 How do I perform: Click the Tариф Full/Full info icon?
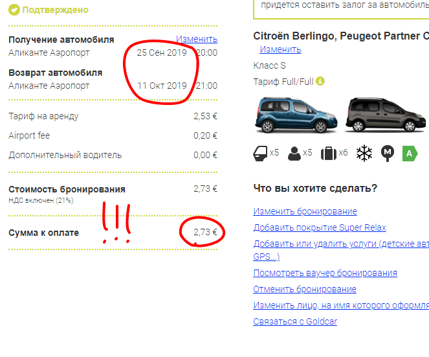pos(320,81)
